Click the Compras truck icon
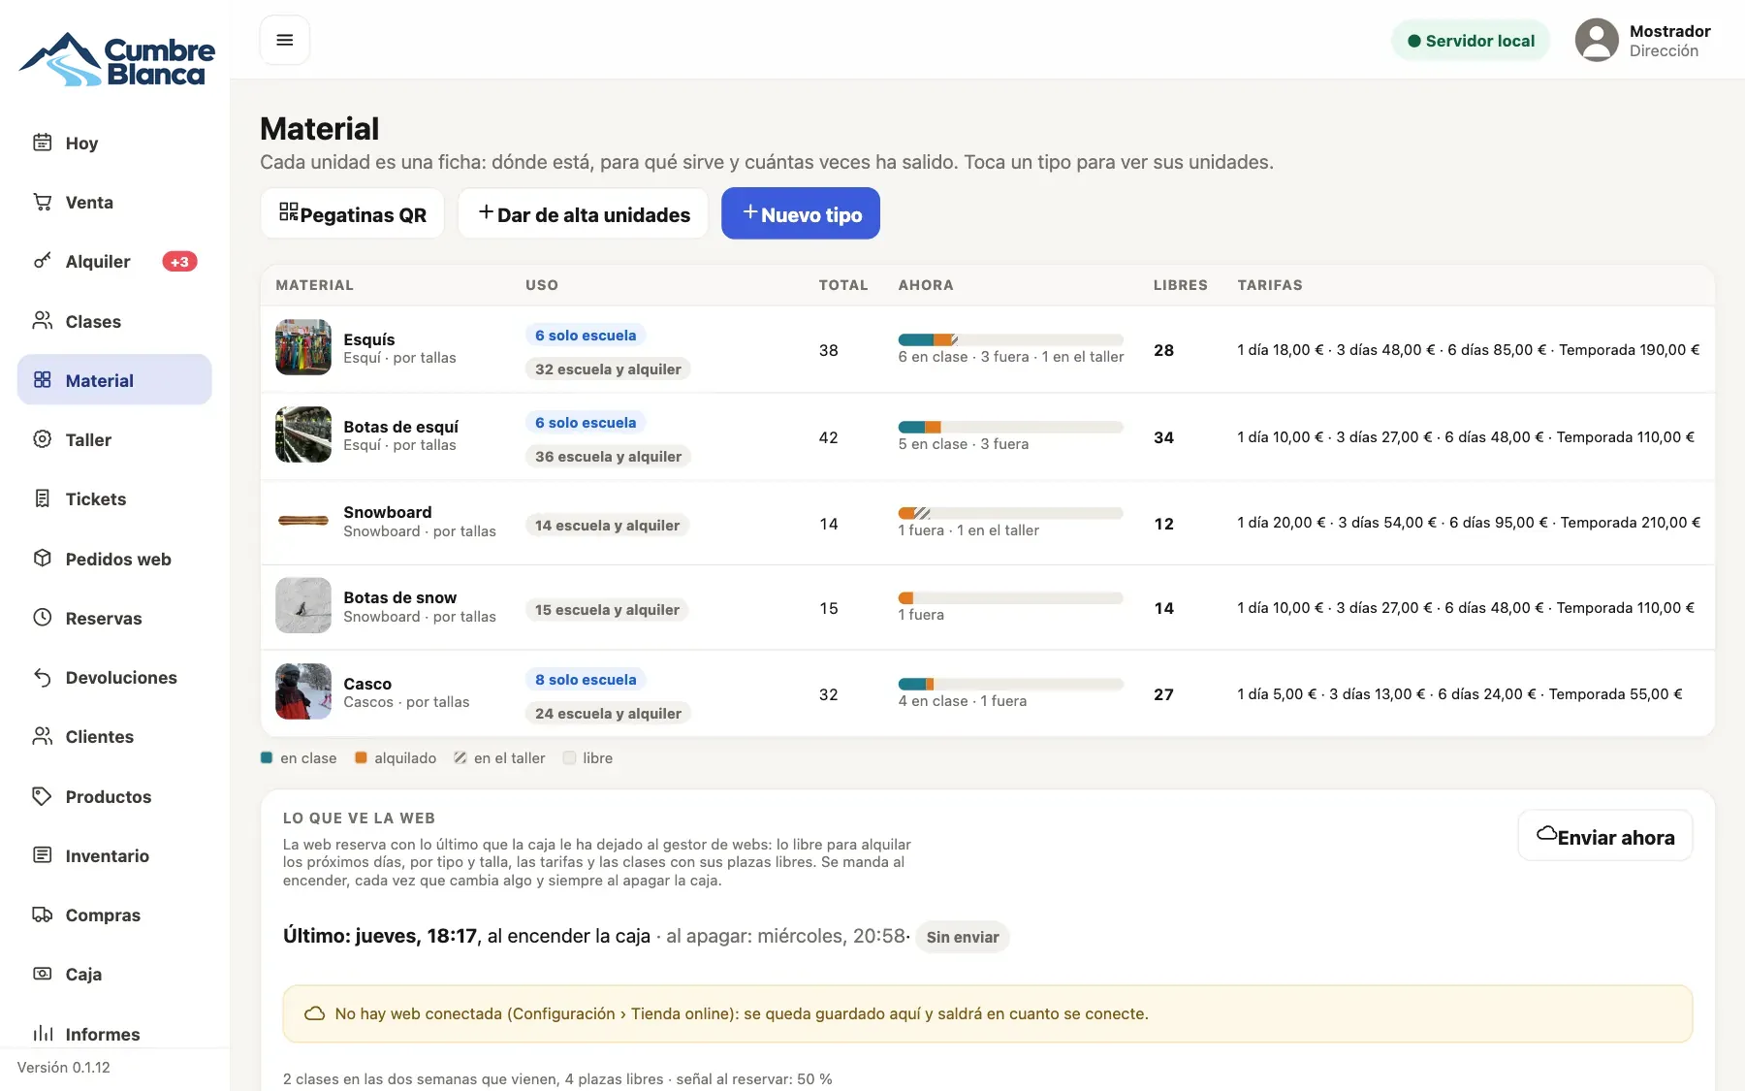1745x1091 pixels. (42, 915)
